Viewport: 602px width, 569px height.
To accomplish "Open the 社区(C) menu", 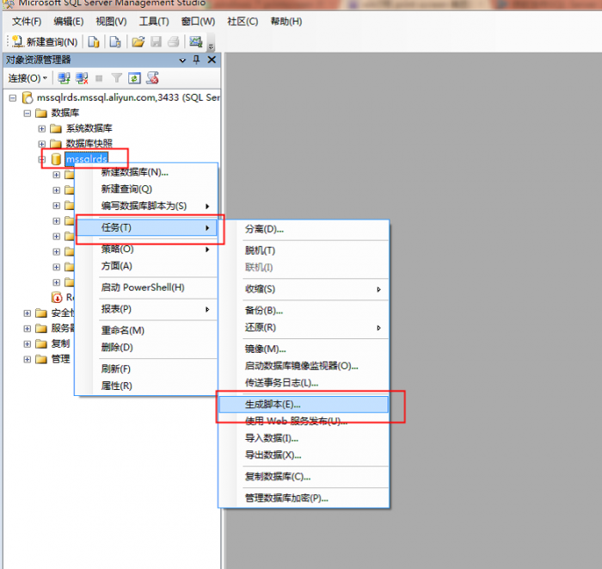I will (x=243, y=22).
